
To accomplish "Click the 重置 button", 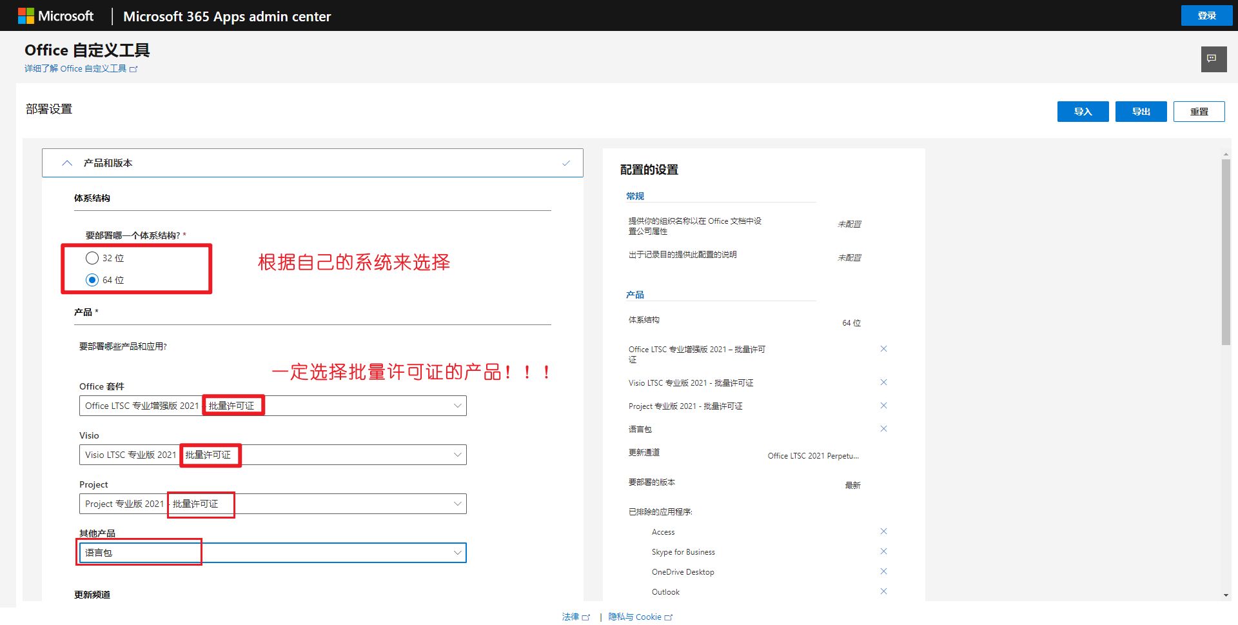I will click(x=1199, y=112).
